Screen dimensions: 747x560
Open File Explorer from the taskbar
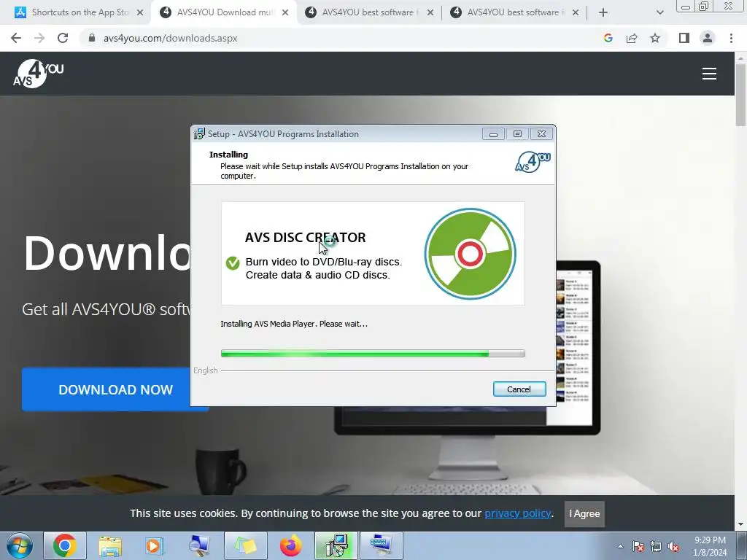[110, 545]
